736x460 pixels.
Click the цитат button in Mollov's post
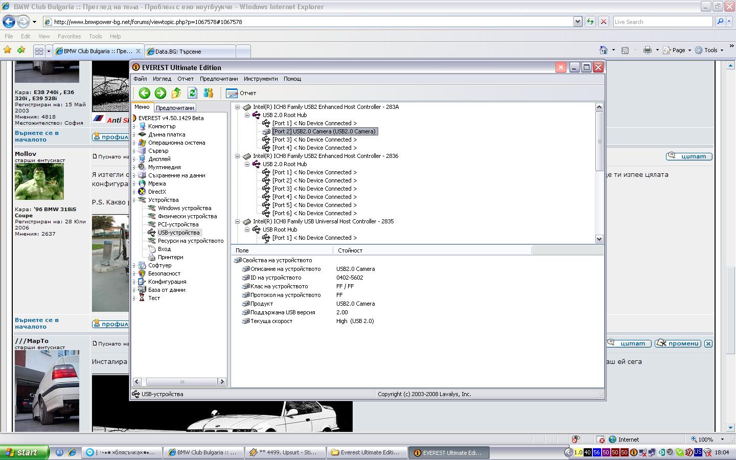tap(689, 156)
